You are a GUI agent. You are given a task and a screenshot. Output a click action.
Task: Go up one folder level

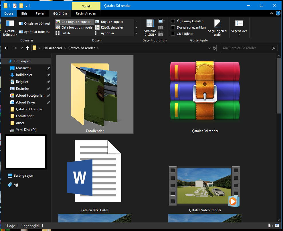[27, 48]
